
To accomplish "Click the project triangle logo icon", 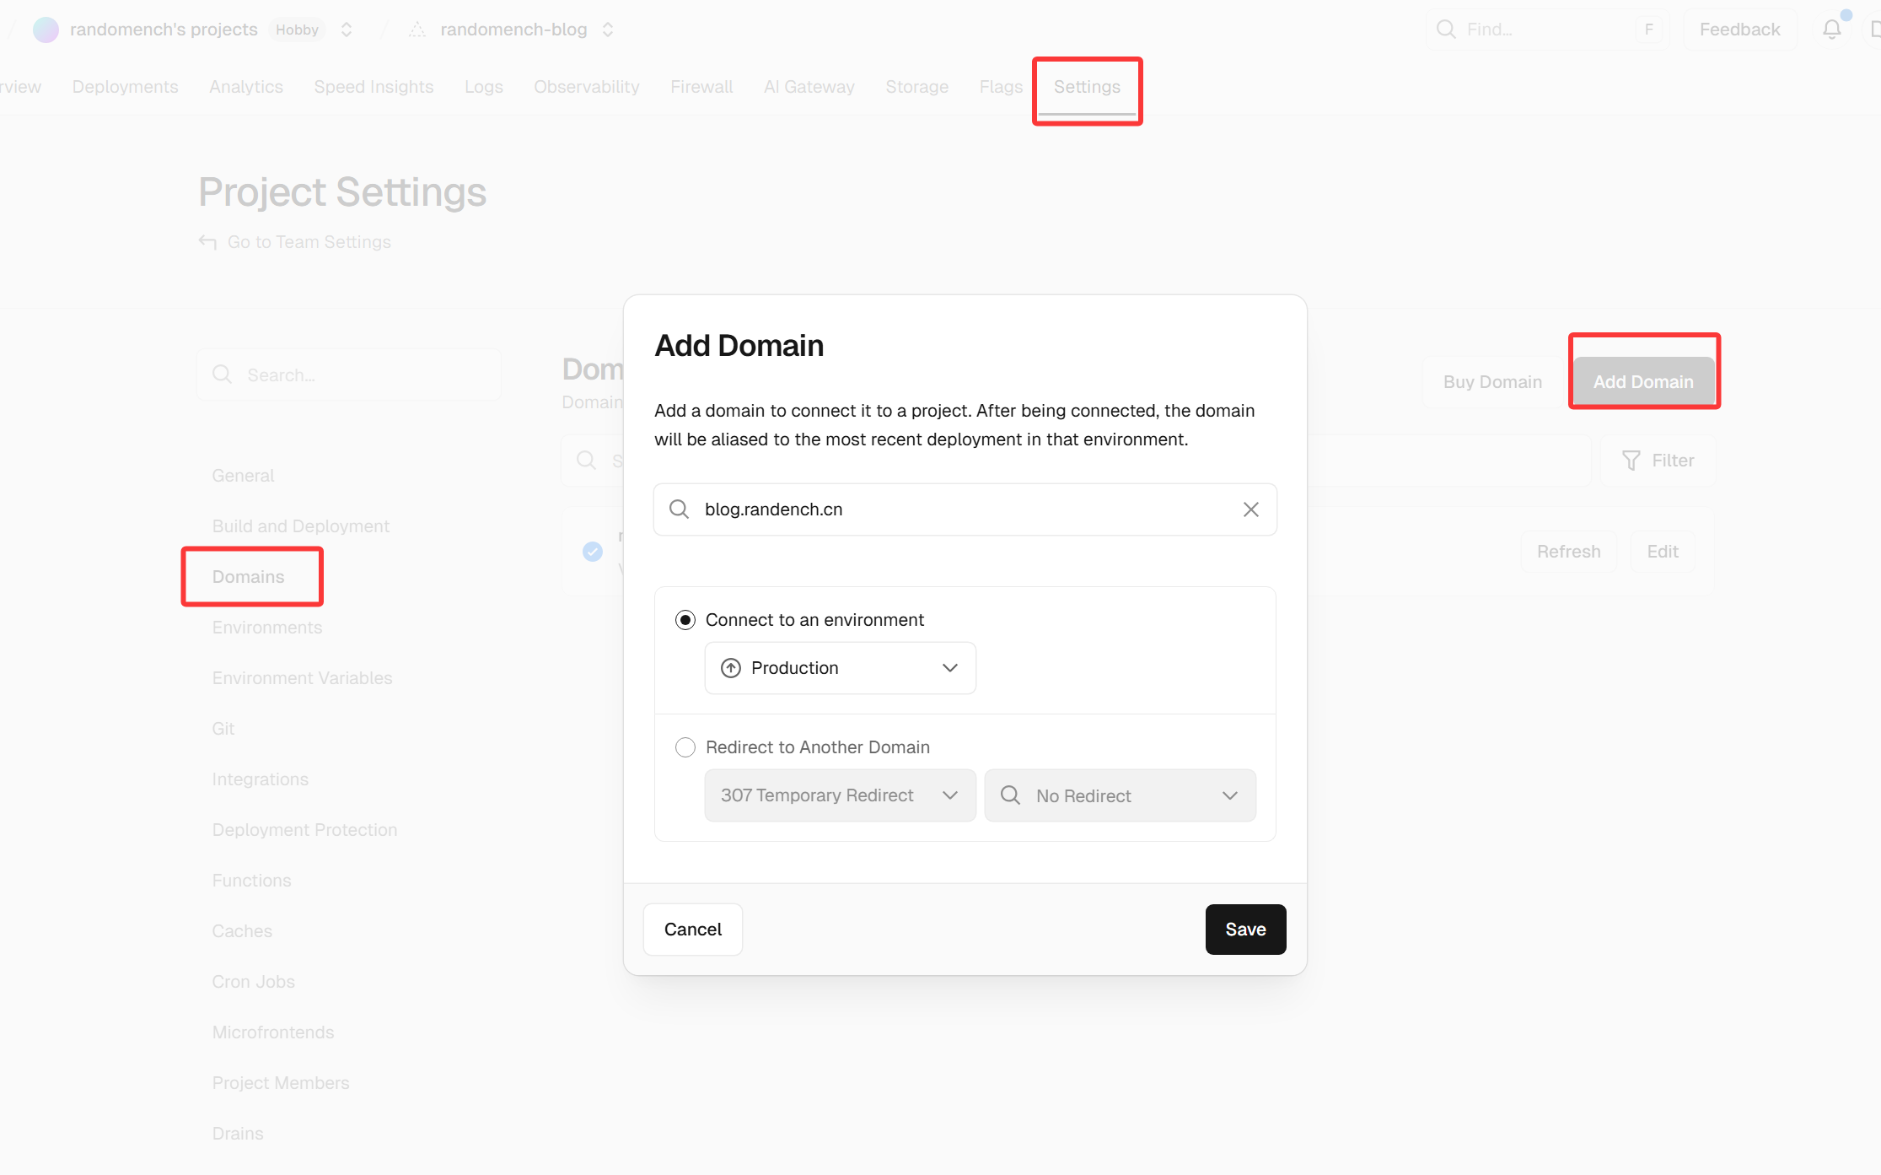I will [417, 30].
